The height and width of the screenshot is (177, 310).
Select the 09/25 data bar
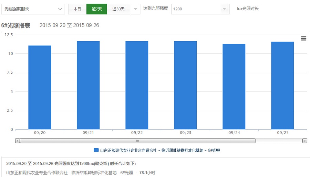tap(282, 85)
